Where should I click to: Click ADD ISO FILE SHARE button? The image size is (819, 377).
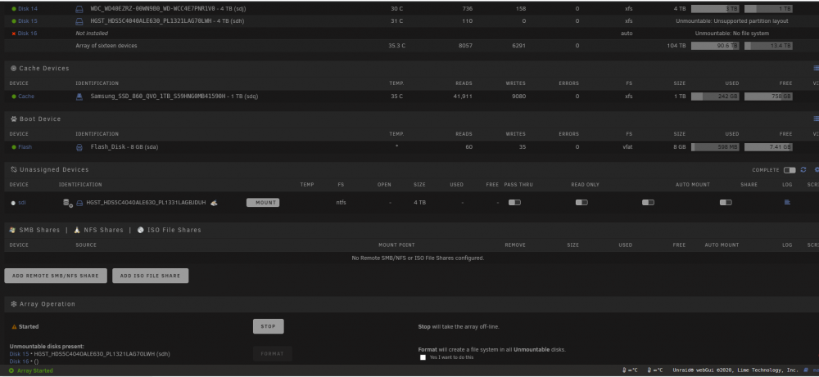(151, 276)
